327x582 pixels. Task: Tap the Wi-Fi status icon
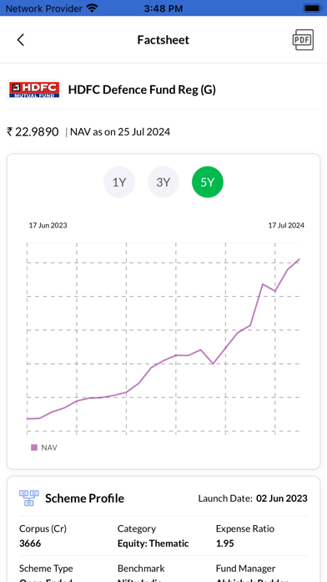pyautogui.click(x=91, y=8)
